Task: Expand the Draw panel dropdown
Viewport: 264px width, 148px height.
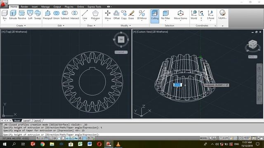Action: pyautogui.click(x=91, y=25)
